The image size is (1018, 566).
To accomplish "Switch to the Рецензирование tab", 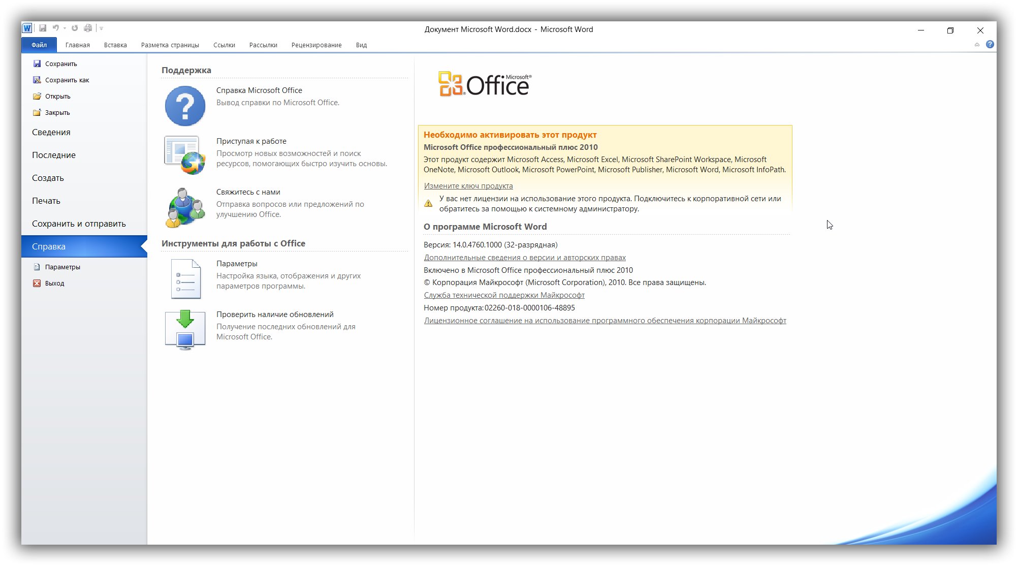I will tap(316, 45).
